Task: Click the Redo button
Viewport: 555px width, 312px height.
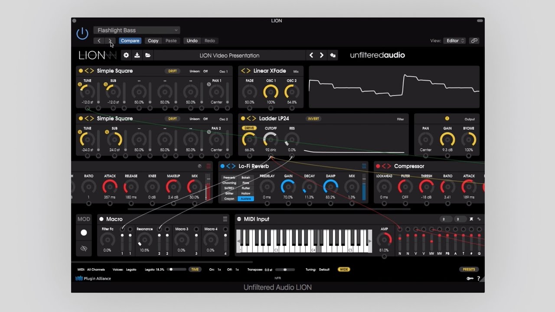Action: pos(210,41)
